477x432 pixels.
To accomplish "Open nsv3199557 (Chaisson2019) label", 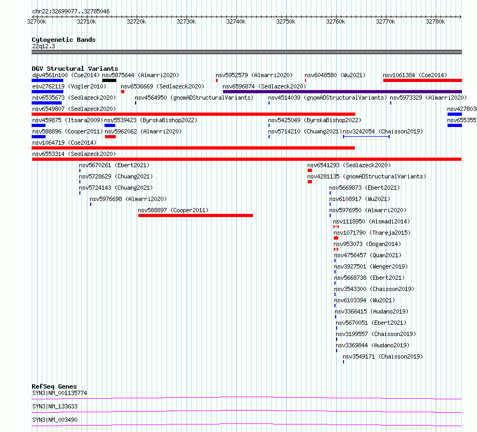I will click(376, 334).
